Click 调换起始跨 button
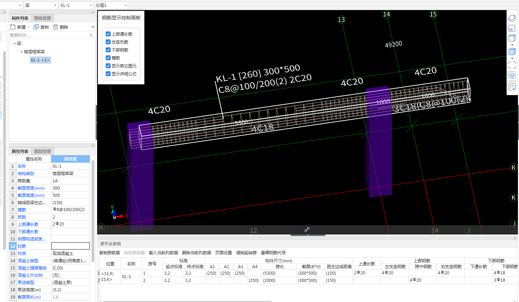Viewport: 519px width, 302px height. pyautogui.click(x=246, y=253)
